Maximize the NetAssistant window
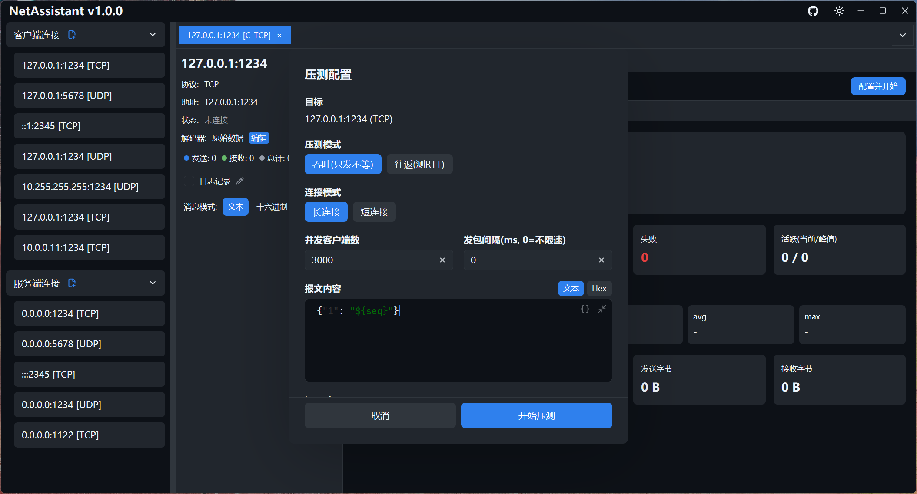This screenshot has width=917, height=494. (883, 11)
